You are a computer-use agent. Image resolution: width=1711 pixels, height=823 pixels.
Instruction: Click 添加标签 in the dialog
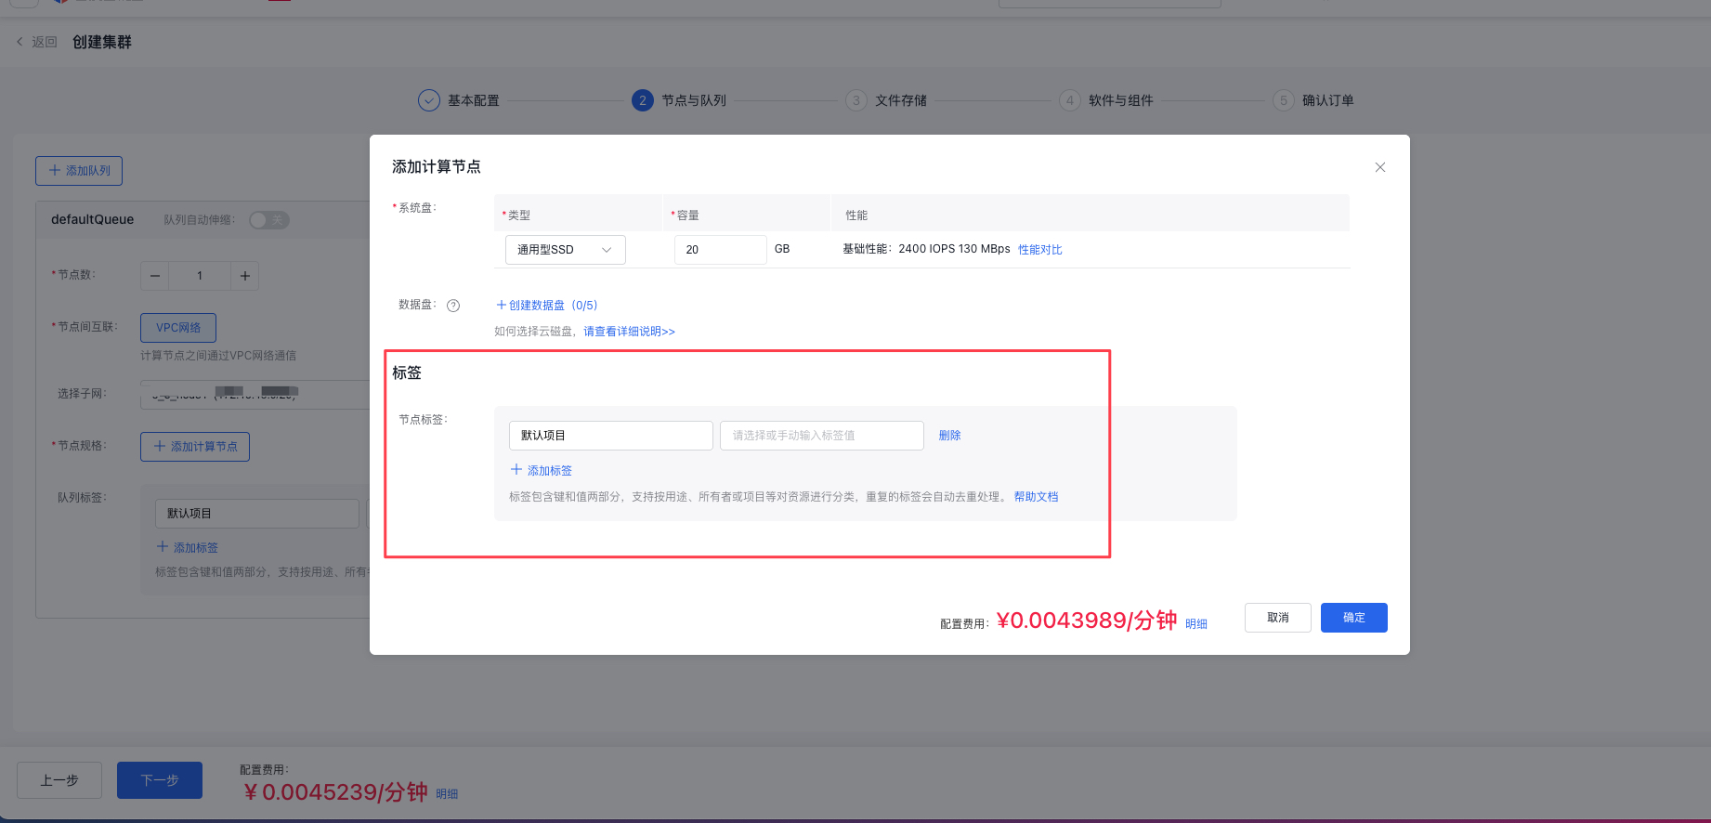[542, 471]
